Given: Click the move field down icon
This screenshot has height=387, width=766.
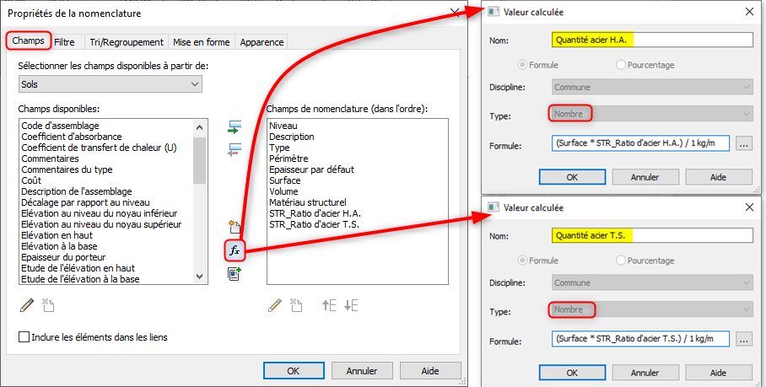Looking at the screenshot, I should pyautogui.click(x=351, y=305).
